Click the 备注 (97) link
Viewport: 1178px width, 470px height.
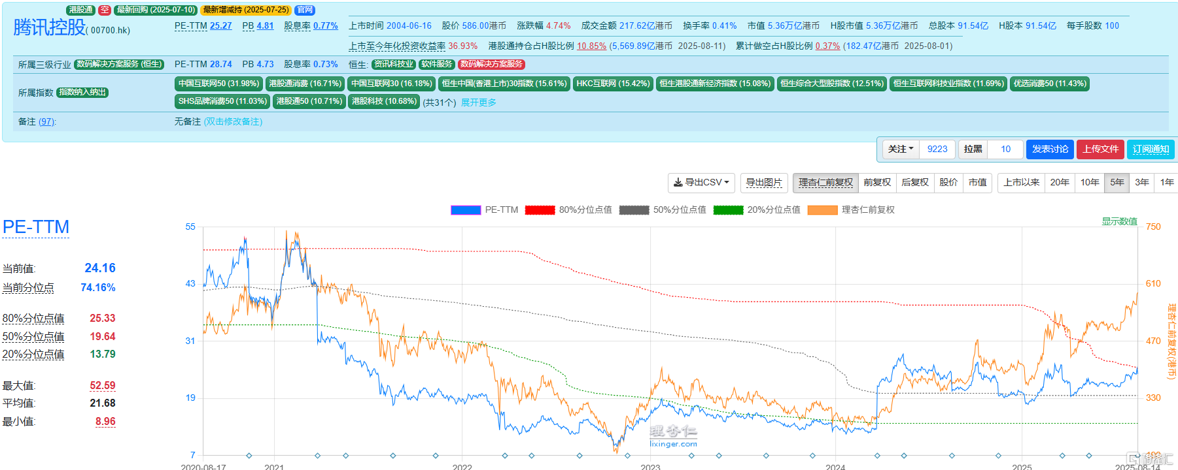pos(37,122)
